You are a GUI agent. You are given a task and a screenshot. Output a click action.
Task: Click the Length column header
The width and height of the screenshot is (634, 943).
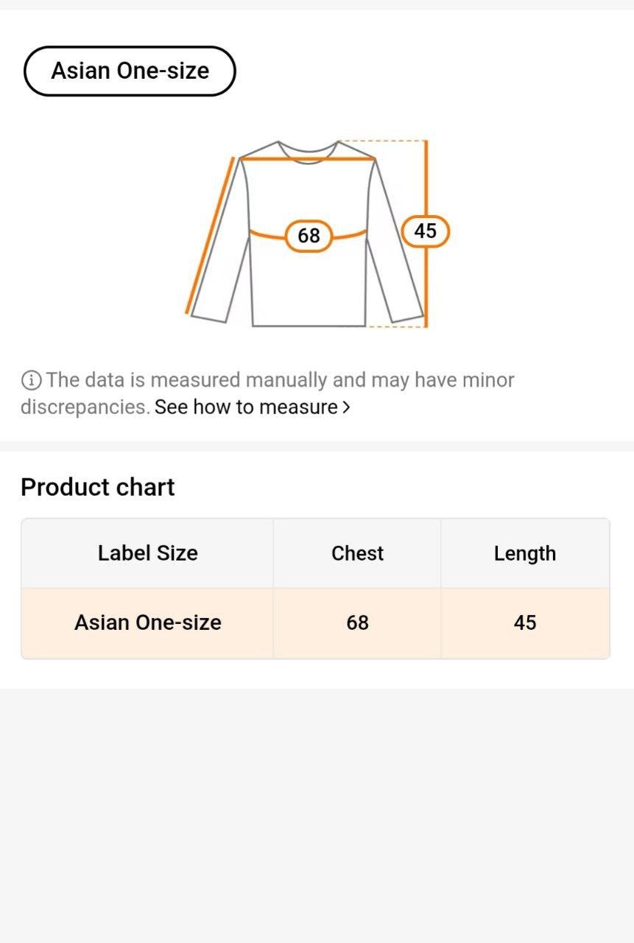click(x=524, y=553)
